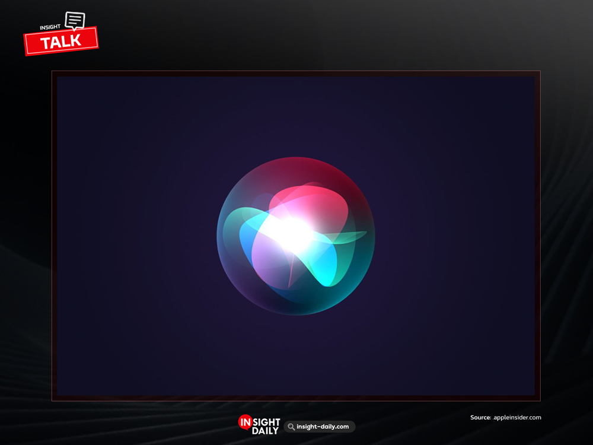
Task: Click the dark navy area below the Siri orb
Action: [x=295, y=356]
